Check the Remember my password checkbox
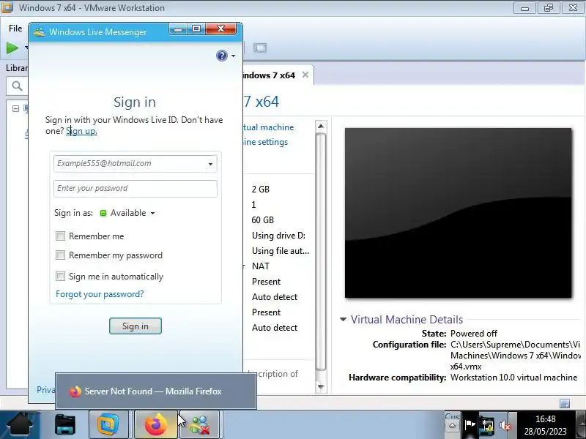This screenshot has width=586, height=439. point(60,255)
